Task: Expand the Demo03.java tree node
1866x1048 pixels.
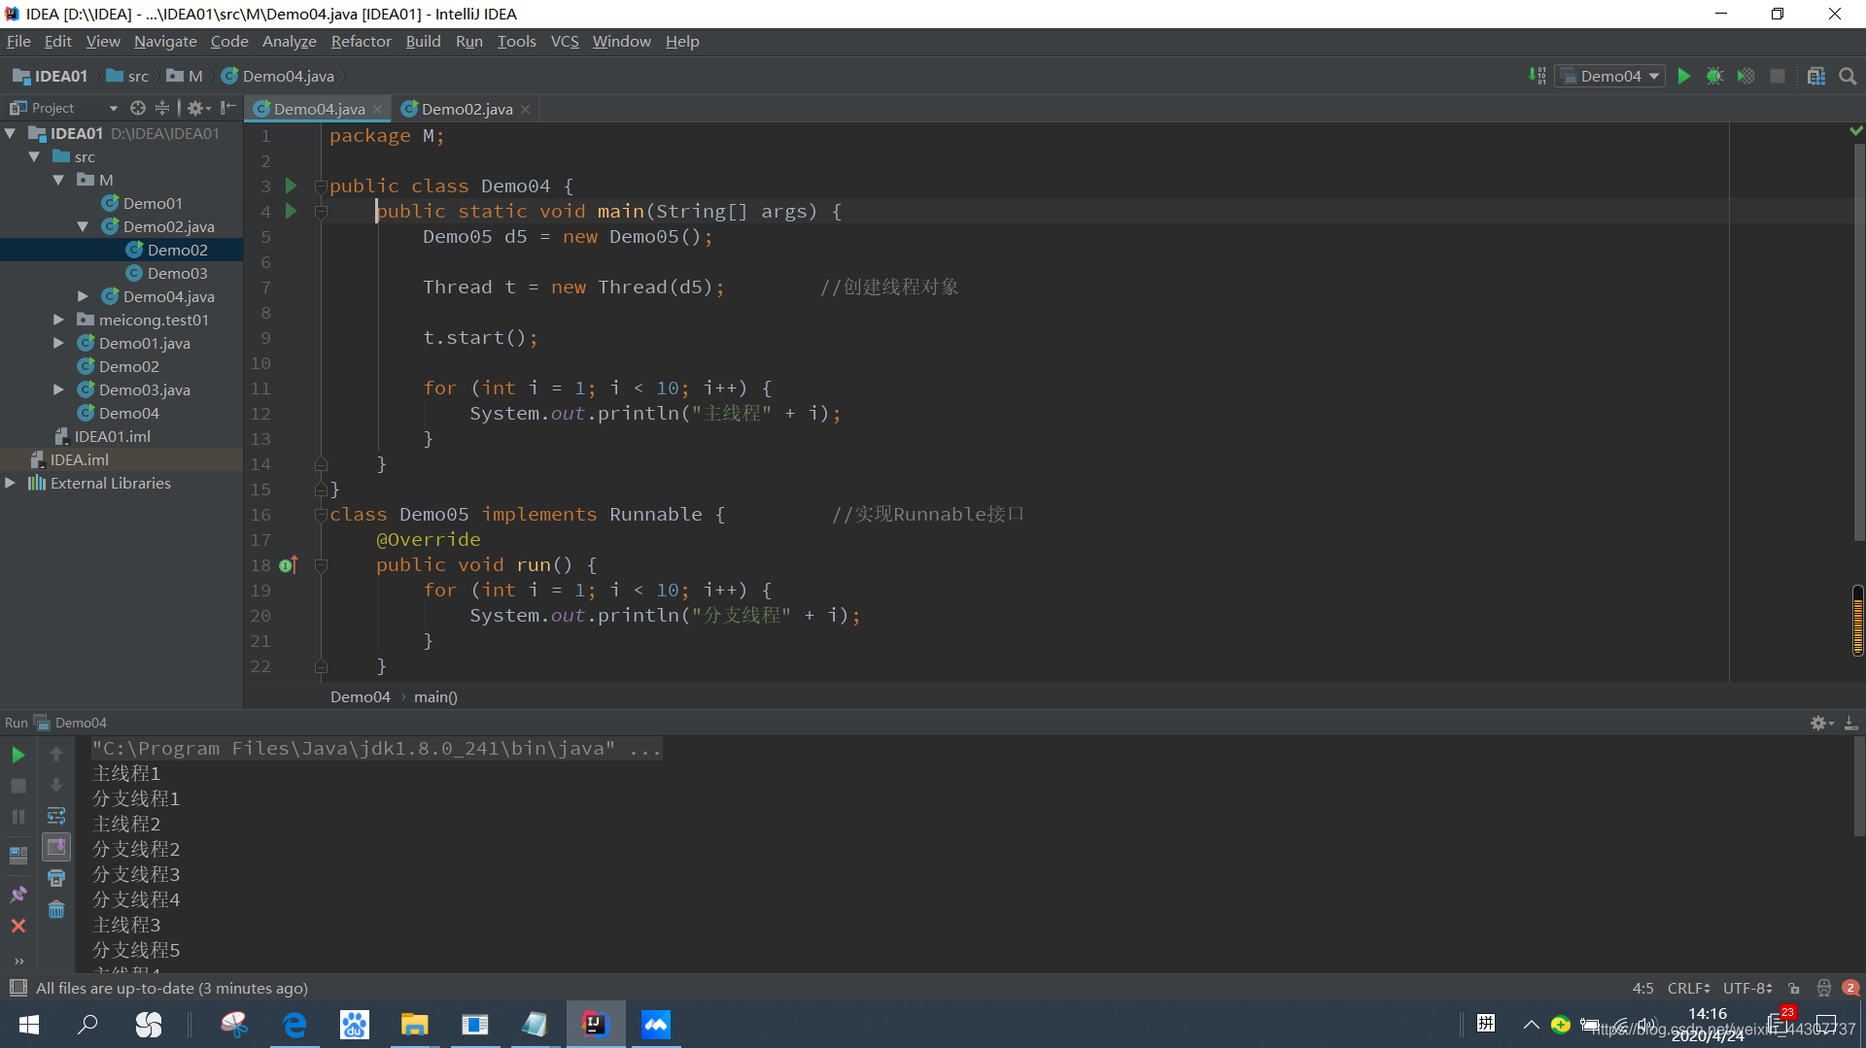Action: 59,389
